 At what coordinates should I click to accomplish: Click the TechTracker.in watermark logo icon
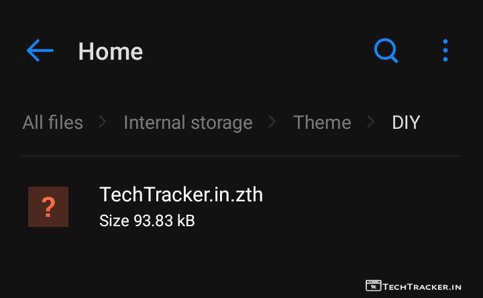point(374,286)
